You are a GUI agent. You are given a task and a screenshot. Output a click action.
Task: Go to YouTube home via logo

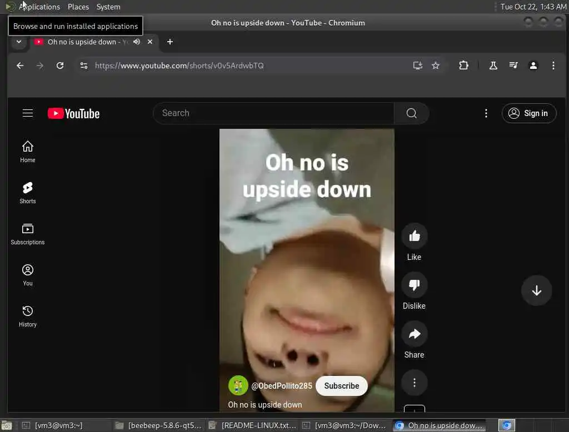(74, 113)
